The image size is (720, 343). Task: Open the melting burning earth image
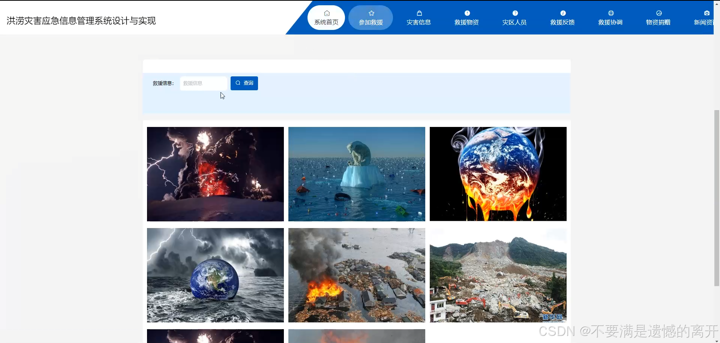(x=498, y=174)
